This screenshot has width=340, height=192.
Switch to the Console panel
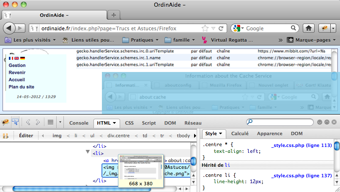[x=79, y=123]
